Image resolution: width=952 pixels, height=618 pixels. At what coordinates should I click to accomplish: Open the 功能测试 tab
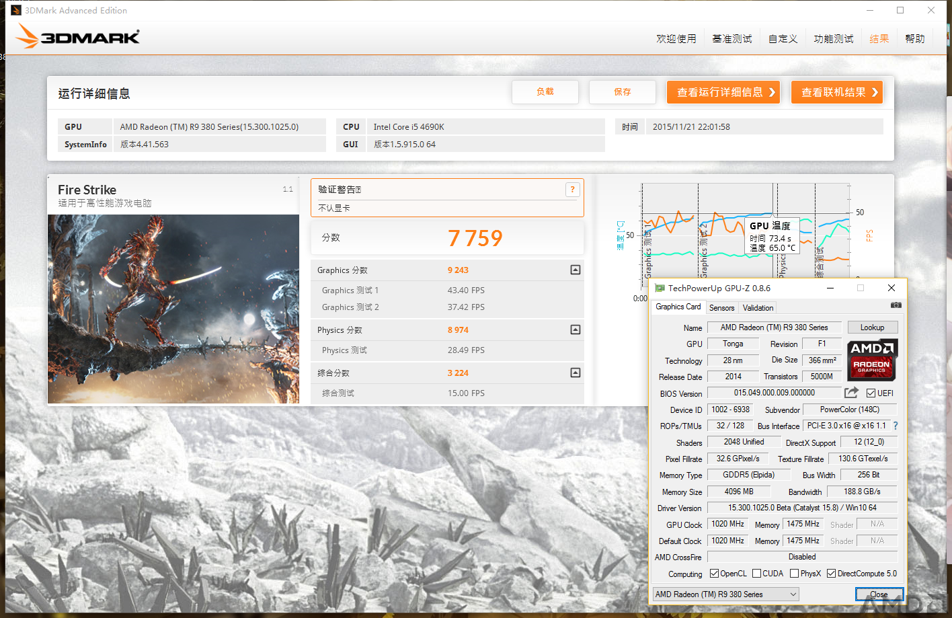pos(834,39)
